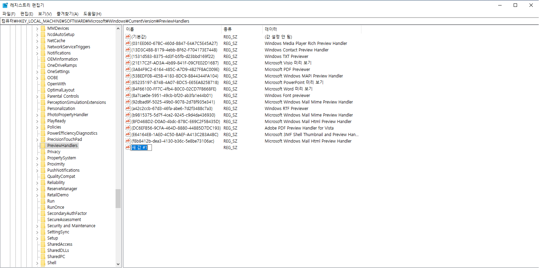Click the icon beside {1531d583-8375-4d3f-b5fb-d23bbd169f22}
This screenshot has height=268, width=539.
tap(128, 56)
